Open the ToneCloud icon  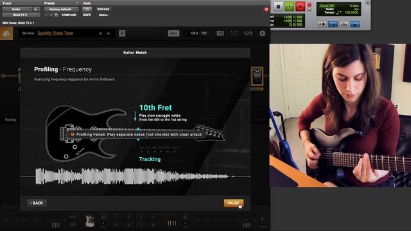tap(6, 33)
